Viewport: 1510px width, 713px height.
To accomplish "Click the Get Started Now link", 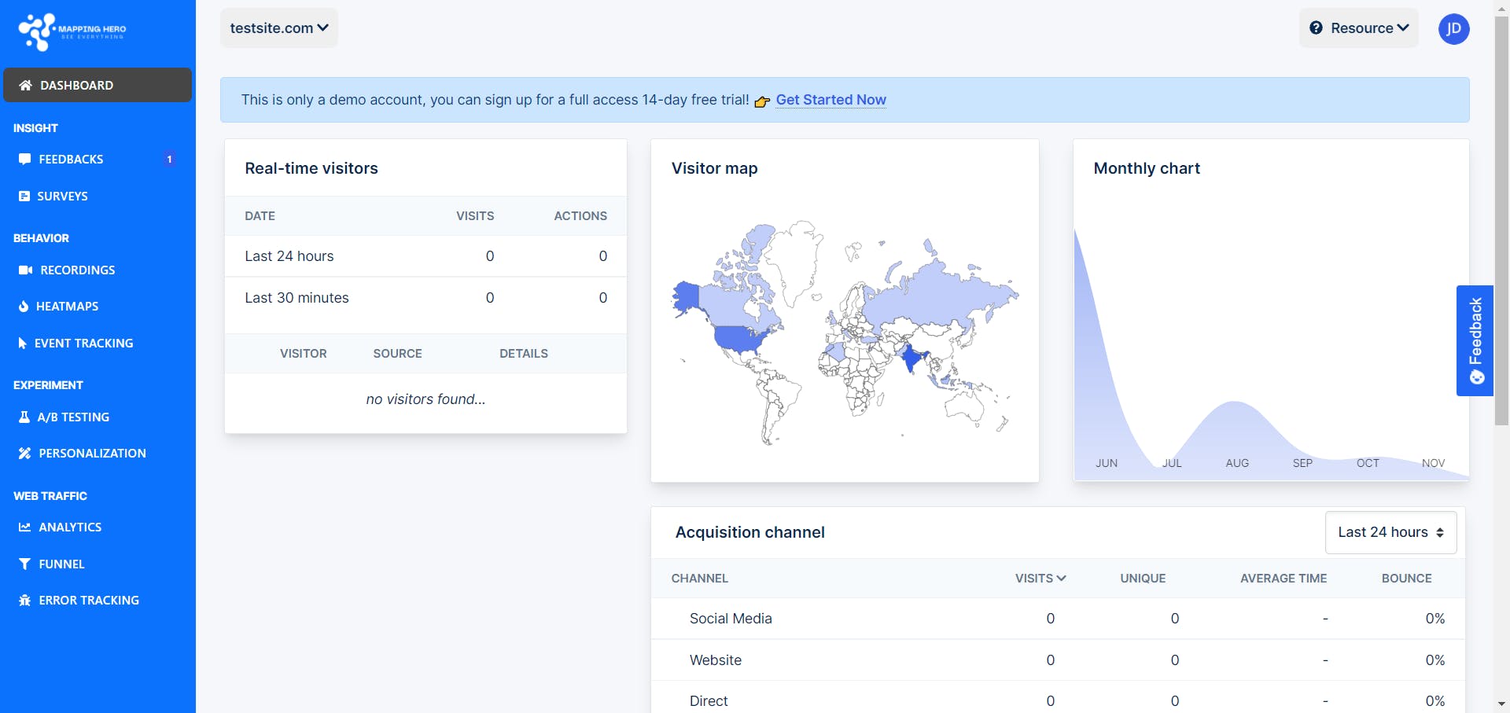I will tap(830, 100).
